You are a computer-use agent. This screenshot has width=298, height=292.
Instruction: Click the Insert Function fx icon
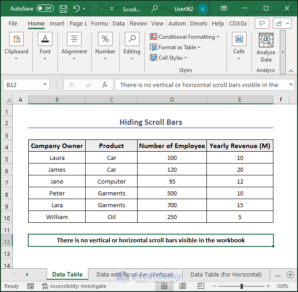(104, 85)
